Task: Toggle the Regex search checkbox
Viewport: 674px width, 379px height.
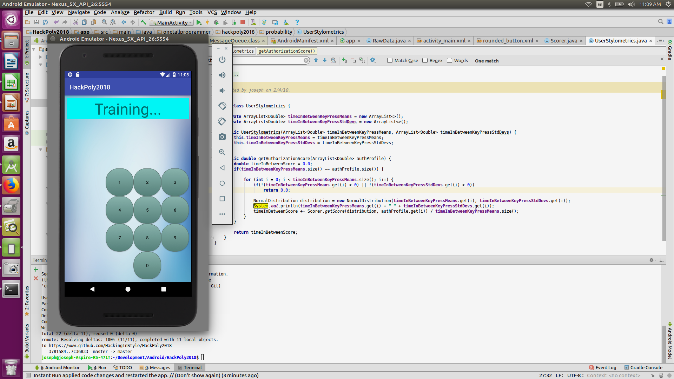Action: click(x=425, y=60)
